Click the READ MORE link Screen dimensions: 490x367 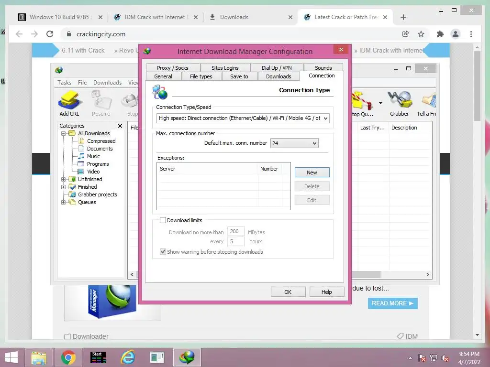click(392, 303)
